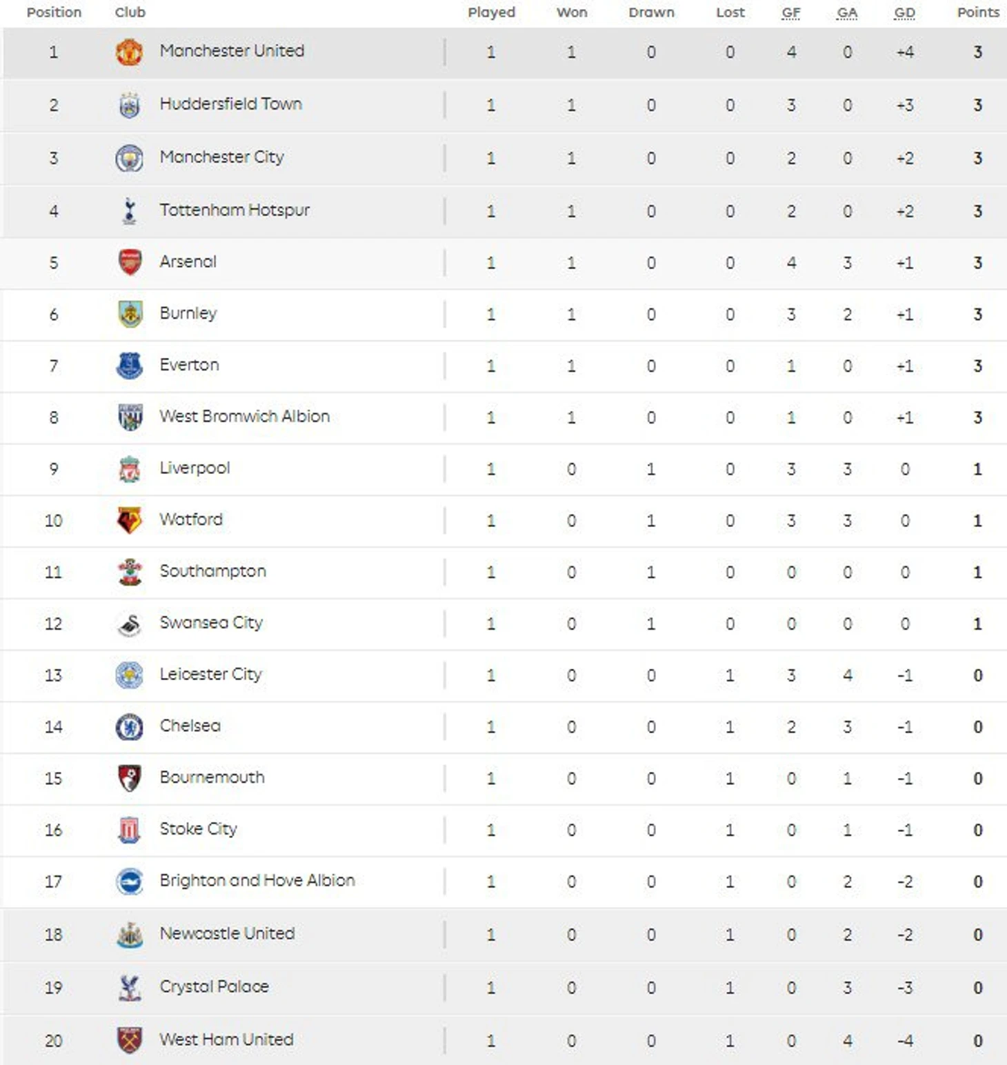Select the Liverpool club crest
This screenshot has height=1065, width=1007.
[130, 469]
